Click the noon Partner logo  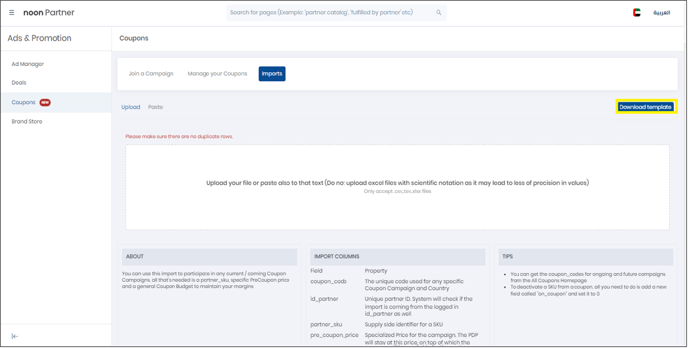click(49, 13)
